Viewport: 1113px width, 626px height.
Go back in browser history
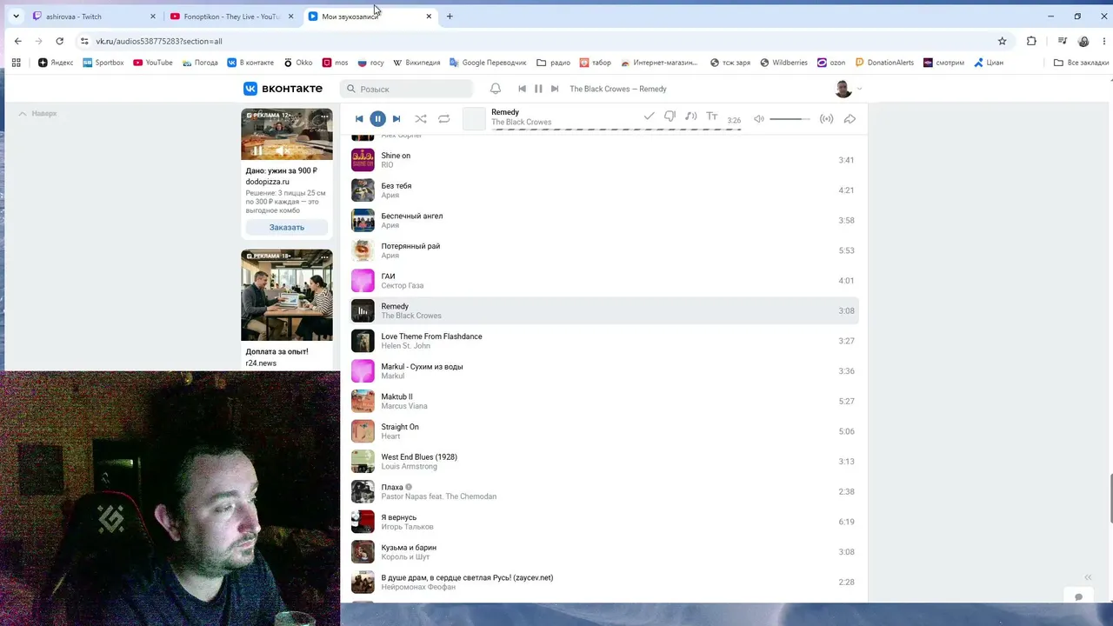point(18,41)
